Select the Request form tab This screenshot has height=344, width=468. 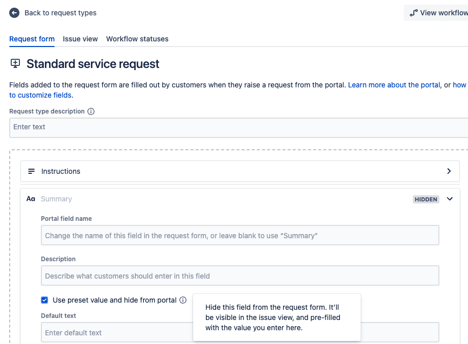click(x=32, y=39)
